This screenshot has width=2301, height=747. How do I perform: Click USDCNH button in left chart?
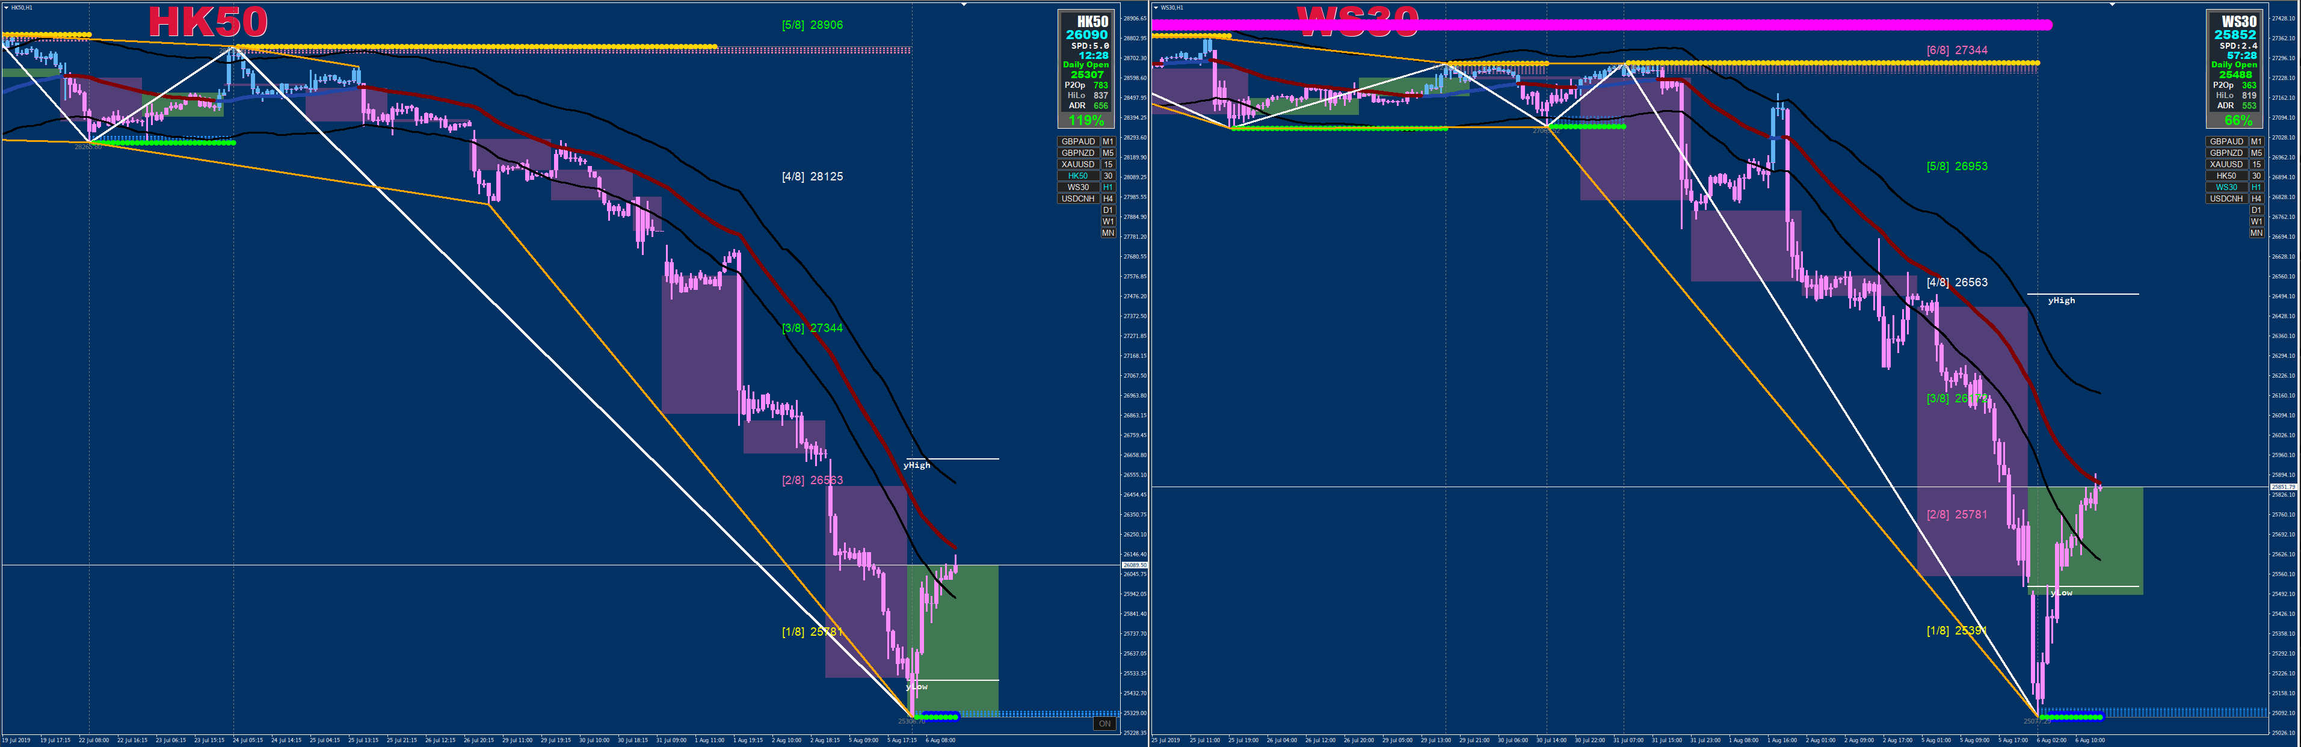[x=1077, y=198]
